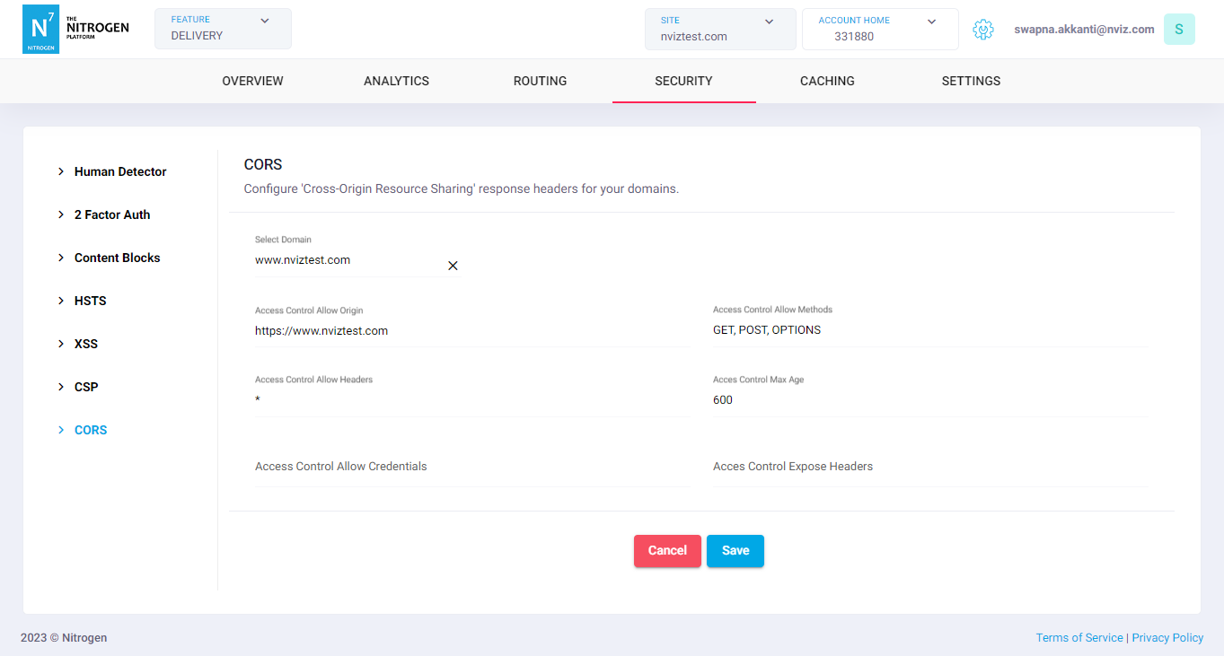Open the Account Home dropdown
Image resolution: width=1224 pixels, height=656 pixels.
tap(879, 29)
